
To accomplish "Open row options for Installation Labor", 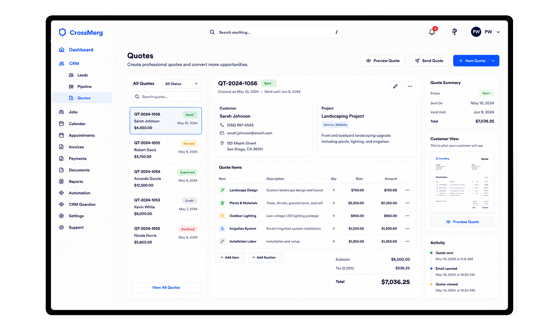I will click(407, 241).
